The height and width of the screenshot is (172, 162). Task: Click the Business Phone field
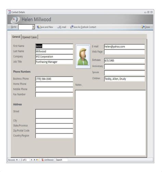tap(54, 79)
